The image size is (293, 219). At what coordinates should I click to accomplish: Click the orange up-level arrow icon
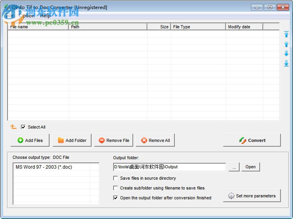[13, 127]
